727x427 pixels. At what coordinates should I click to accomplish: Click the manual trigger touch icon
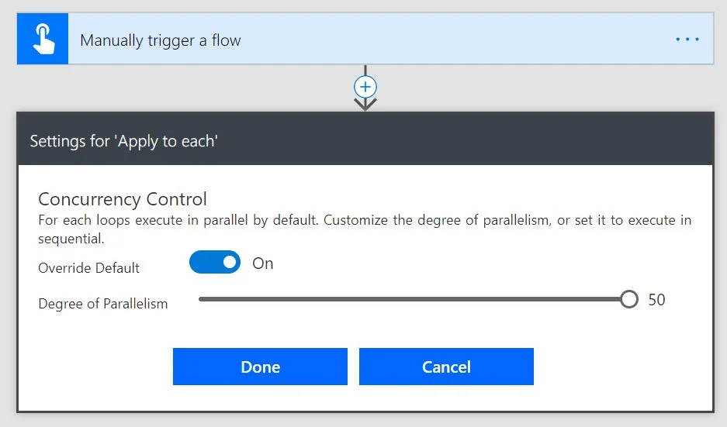click(43, 39)
